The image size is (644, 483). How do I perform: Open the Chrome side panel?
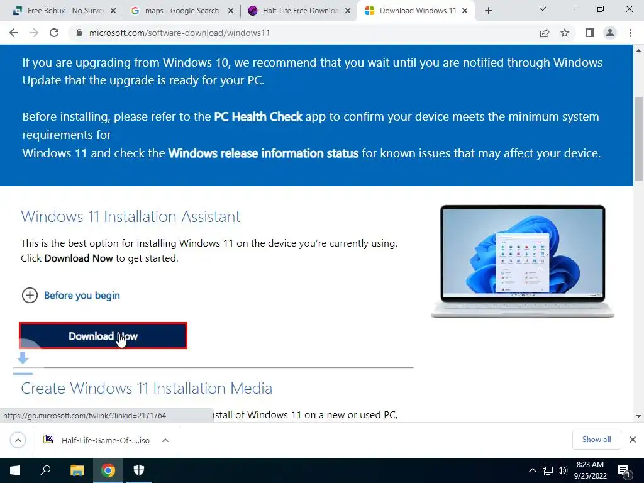(590, 33)
